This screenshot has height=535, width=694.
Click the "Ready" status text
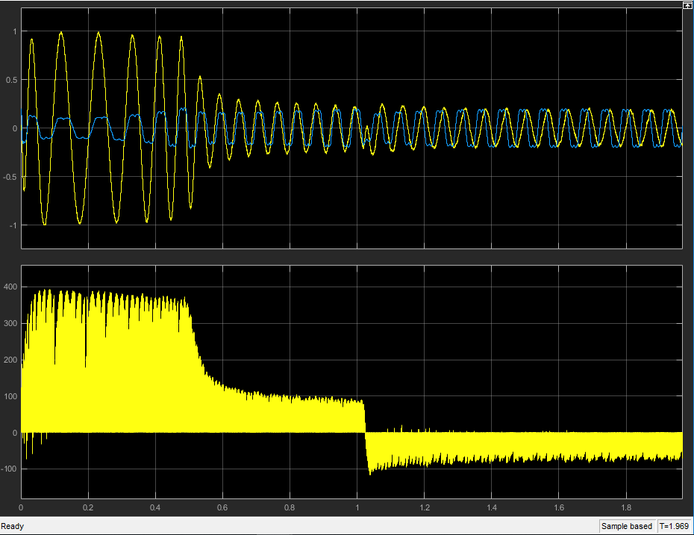[x=13, y=526]
